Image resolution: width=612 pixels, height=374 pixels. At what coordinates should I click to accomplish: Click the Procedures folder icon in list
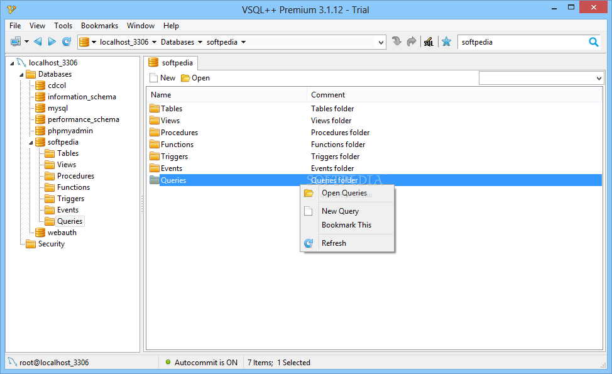pyautogui.click(x=155, y=133)
